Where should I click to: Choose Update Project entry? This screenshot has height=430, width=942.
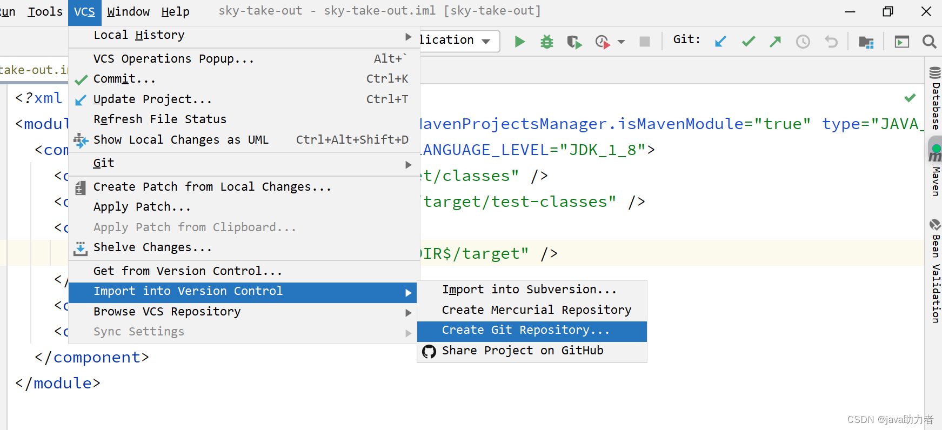tap(244, 99)
